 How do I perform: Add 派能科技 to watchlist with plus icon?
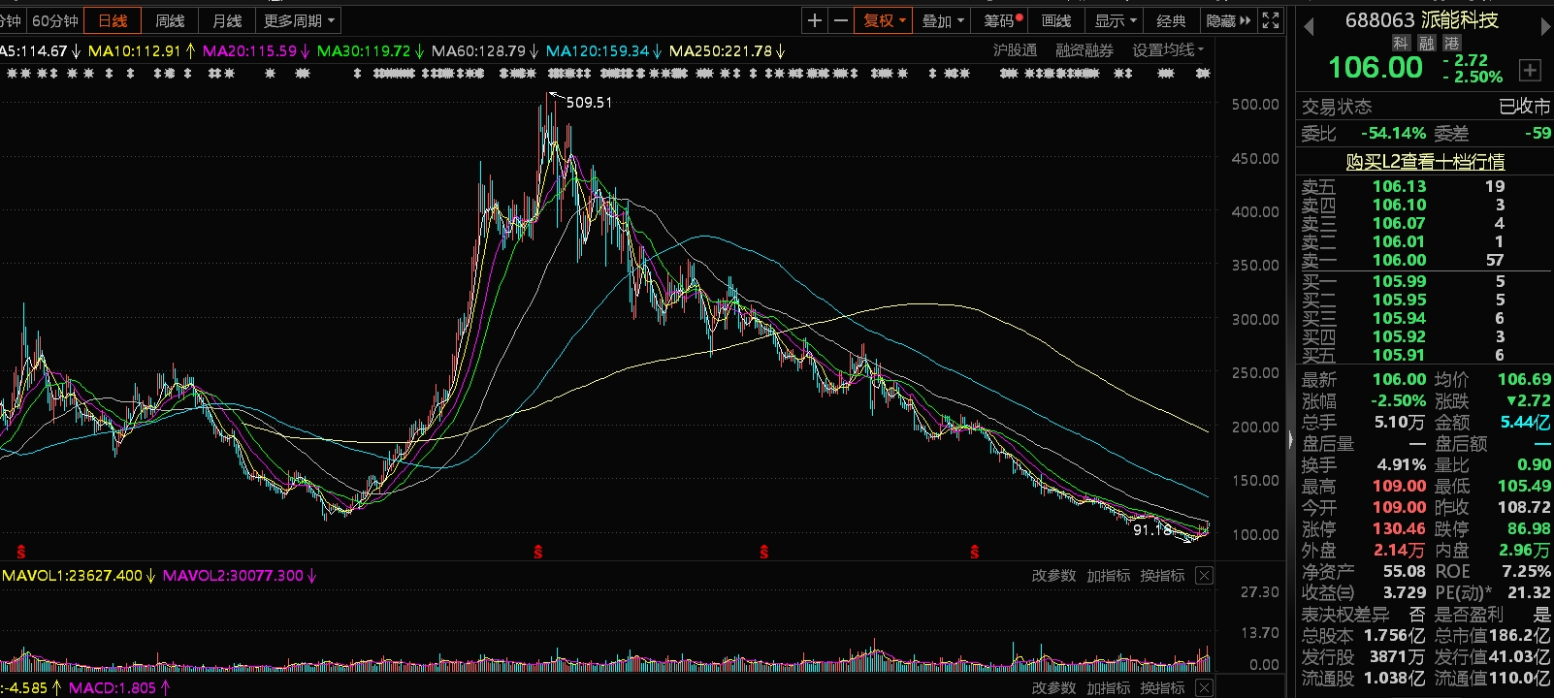(1530, 70)
